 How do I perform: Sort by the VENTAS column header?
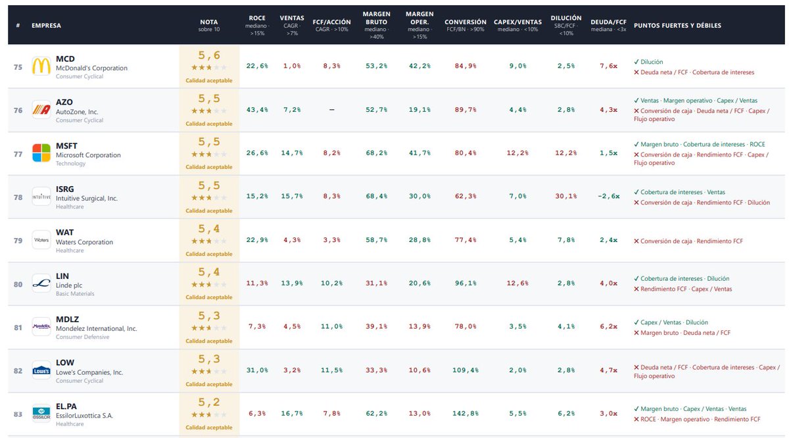pyautogui.click(x=292, y=26)
